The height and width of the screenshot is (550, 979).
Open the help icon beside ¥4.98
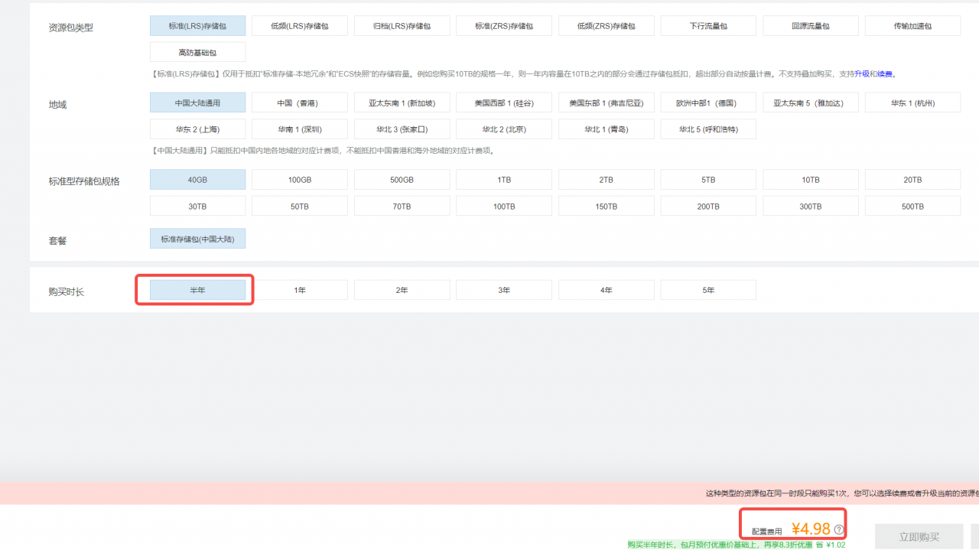839,529
